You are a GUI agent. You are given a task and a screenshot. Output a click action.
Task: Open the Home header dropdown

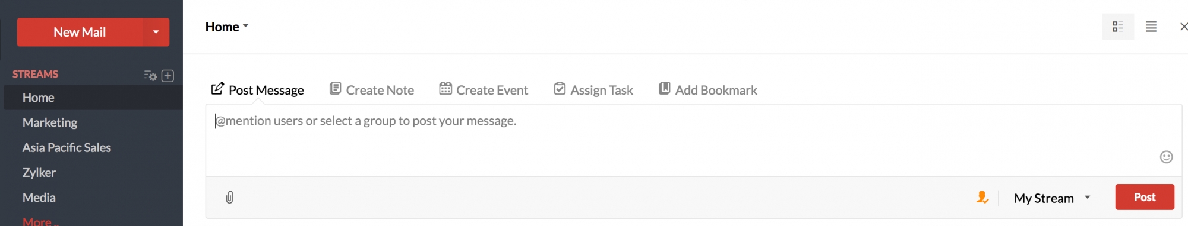226,27
